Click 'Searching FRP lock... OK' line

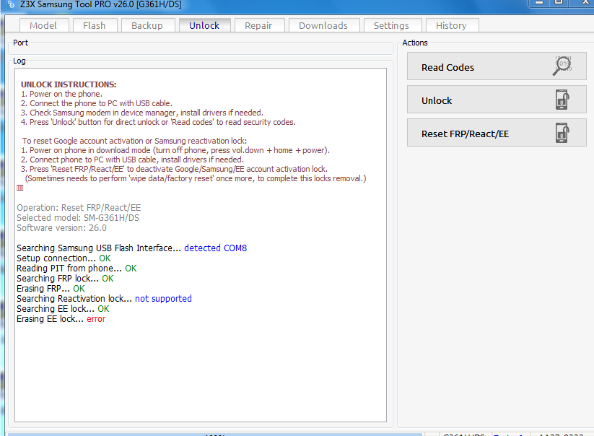pyautogui.click(x=65, y=279)
